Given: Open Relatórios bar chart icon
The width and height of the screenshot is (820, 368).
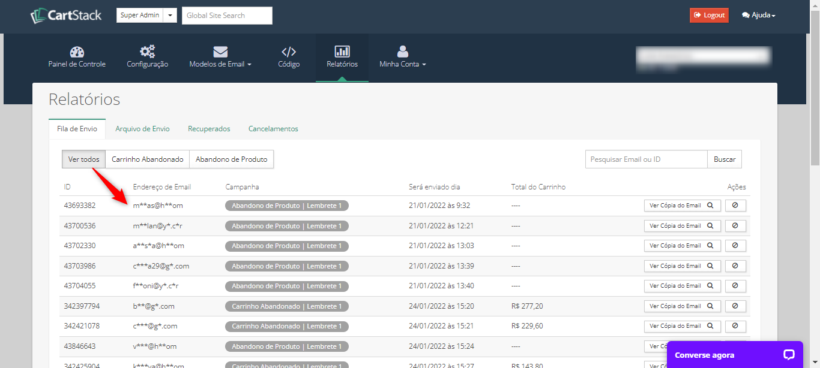Looking at the screenshot, I should coord(342,52).
